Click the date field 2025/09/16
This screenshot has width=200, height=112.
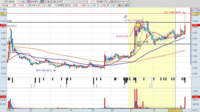point(122,2)
